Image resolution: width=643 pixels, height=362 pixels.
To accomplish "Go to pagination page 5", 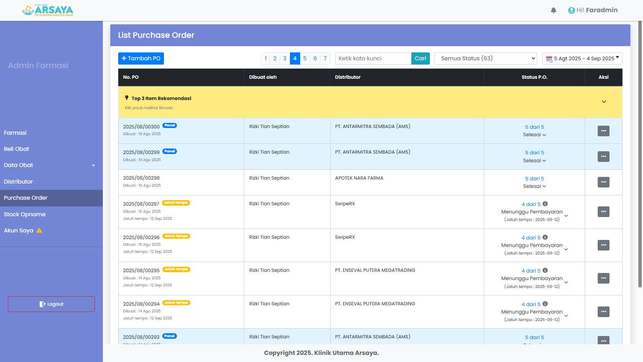I will click(x=305, y=58).
